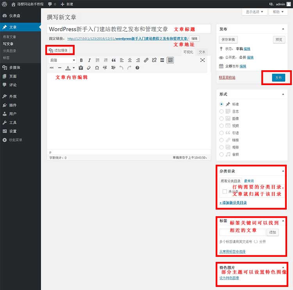Insert special character with omega icon
Screen dimensions: 293x290
[x=97, y=68]
